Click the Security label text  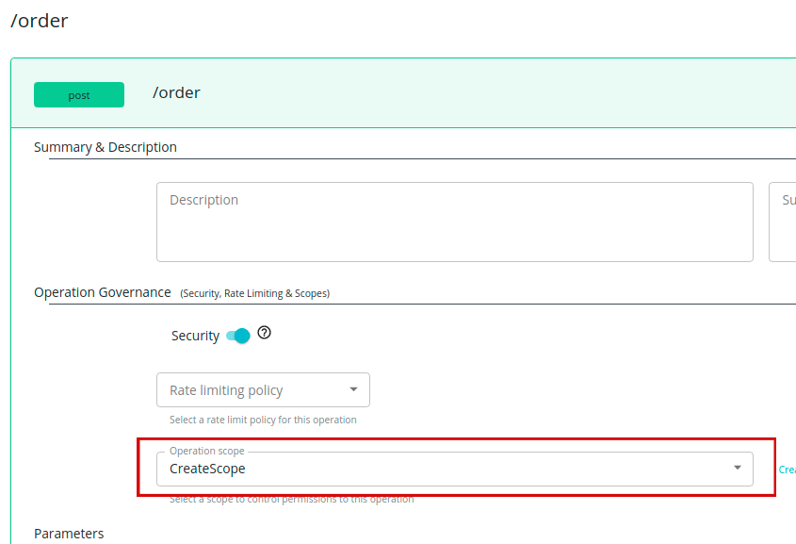(x=194, y=335)
